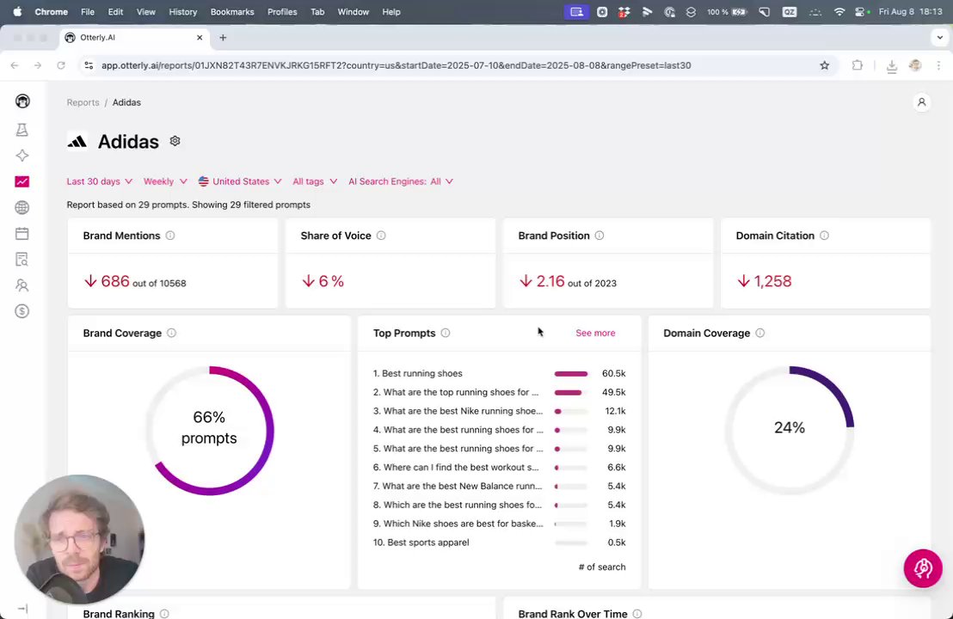Open the File menu
Image resolution: width=953 pixels, height=619 pixels.
pos(88,11)
